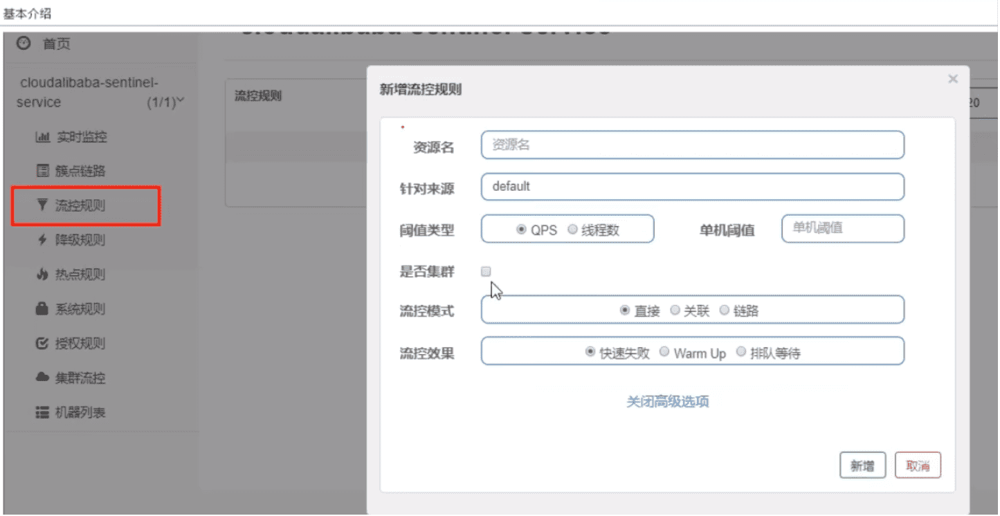The width and height of the screenshot is (1000, 516).
Task: Open the 授权规则 menu item
Action: pos(80,344)
